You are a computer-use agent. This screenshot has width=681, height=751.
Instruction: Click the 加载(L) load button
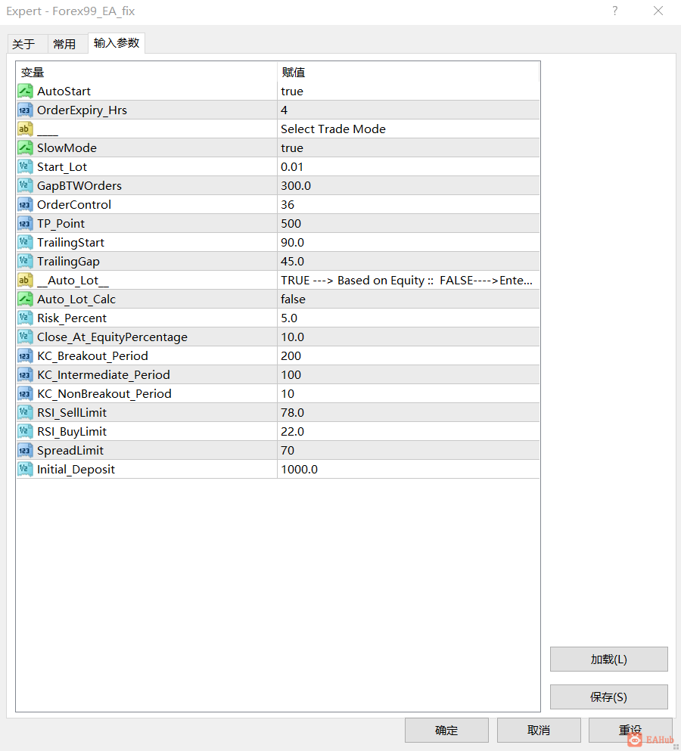[x=608, y=659]
